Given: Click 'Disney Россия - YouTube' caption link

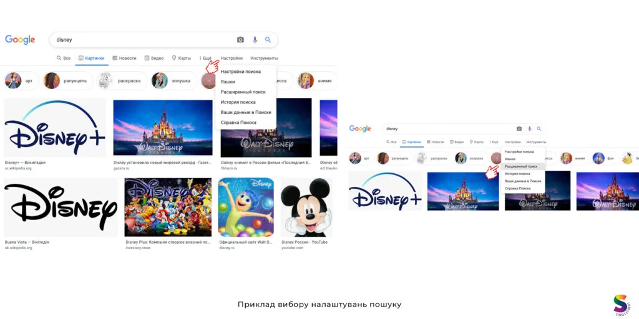Looking at the screenshot, I should [x=305, y=242].
